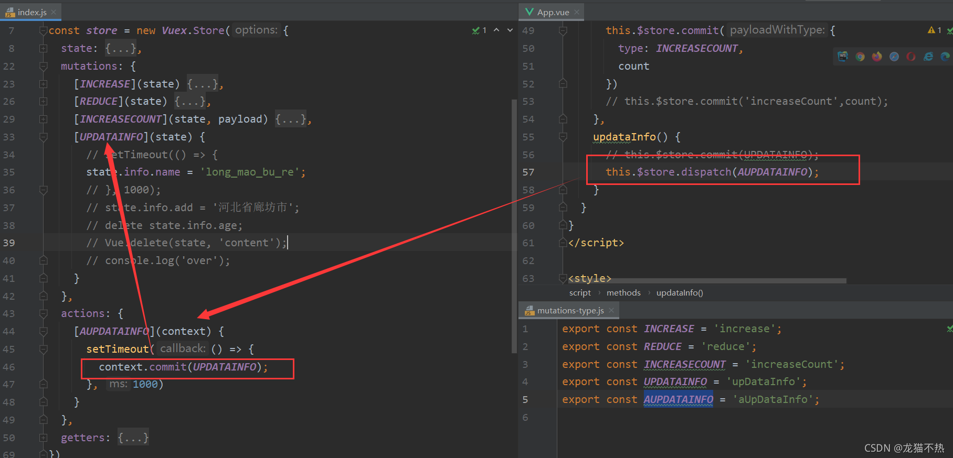The image size is (953, 458).
Task: Click the JS file icon on mutations-type.js tab
Action: [530, 310]
